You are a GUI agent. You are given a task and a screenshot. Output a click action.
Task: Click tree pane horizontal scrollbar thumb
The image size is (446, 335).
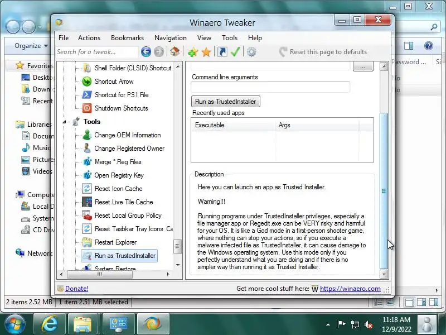[100, 274]
